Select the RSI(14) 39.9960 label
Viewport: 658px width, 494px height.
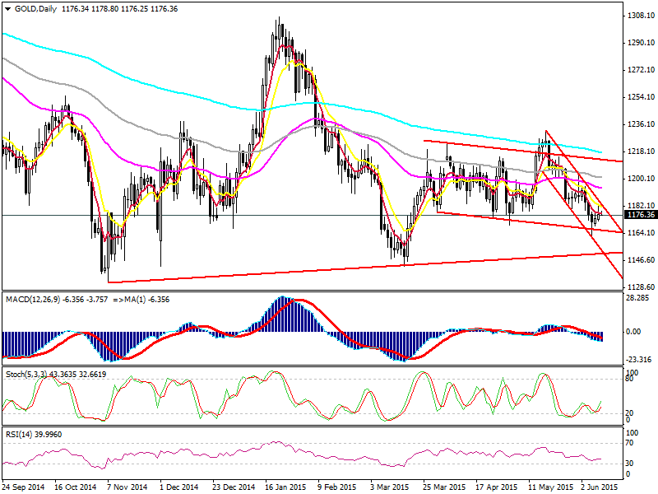point(34,434)
